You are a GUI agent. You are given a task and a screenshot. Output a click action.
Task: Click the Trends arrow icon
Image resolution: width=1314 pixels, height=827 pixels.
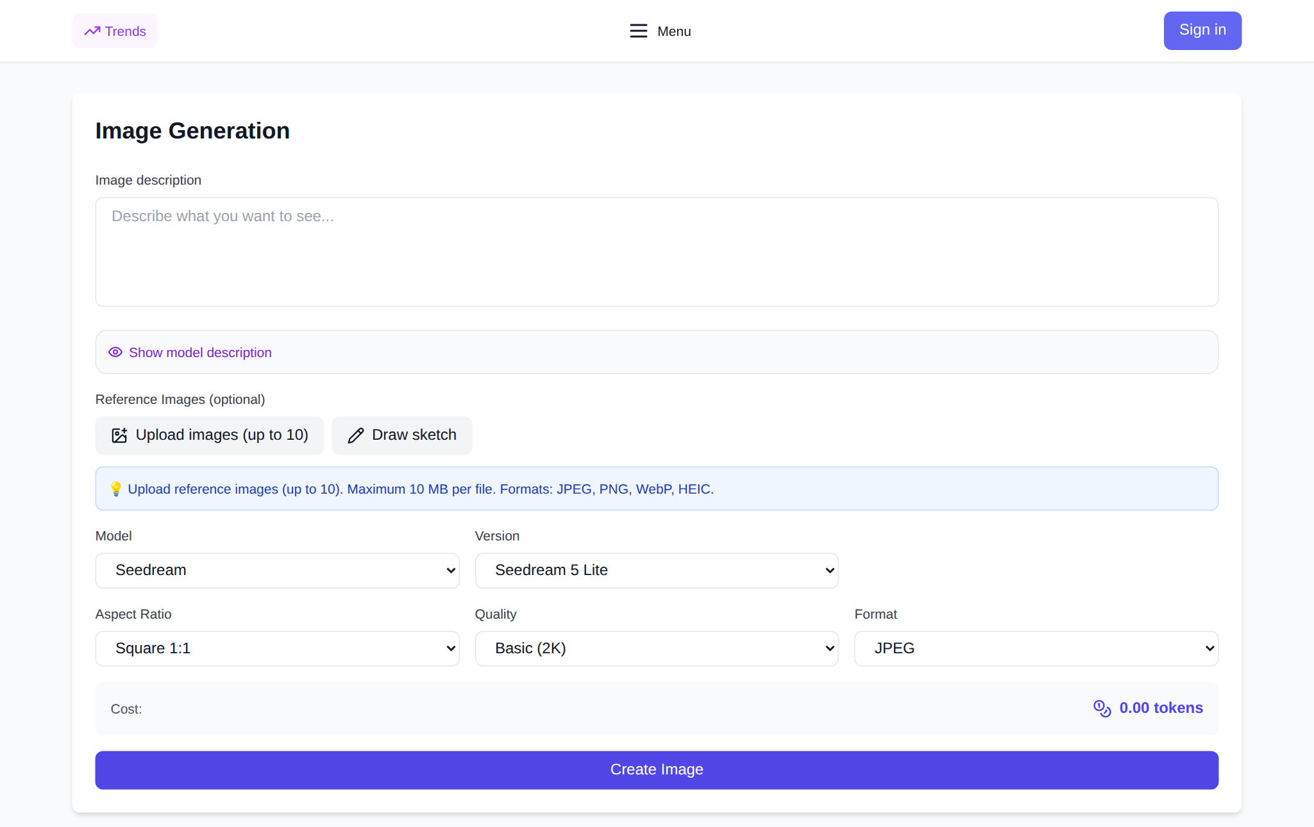click(x=92, y=31)
